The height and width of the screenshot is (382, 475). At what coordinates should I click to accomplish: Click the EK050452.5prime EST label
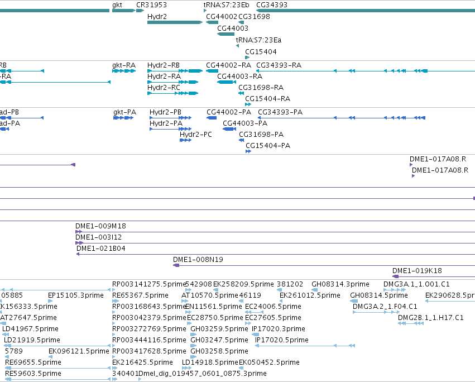[269, 362]
